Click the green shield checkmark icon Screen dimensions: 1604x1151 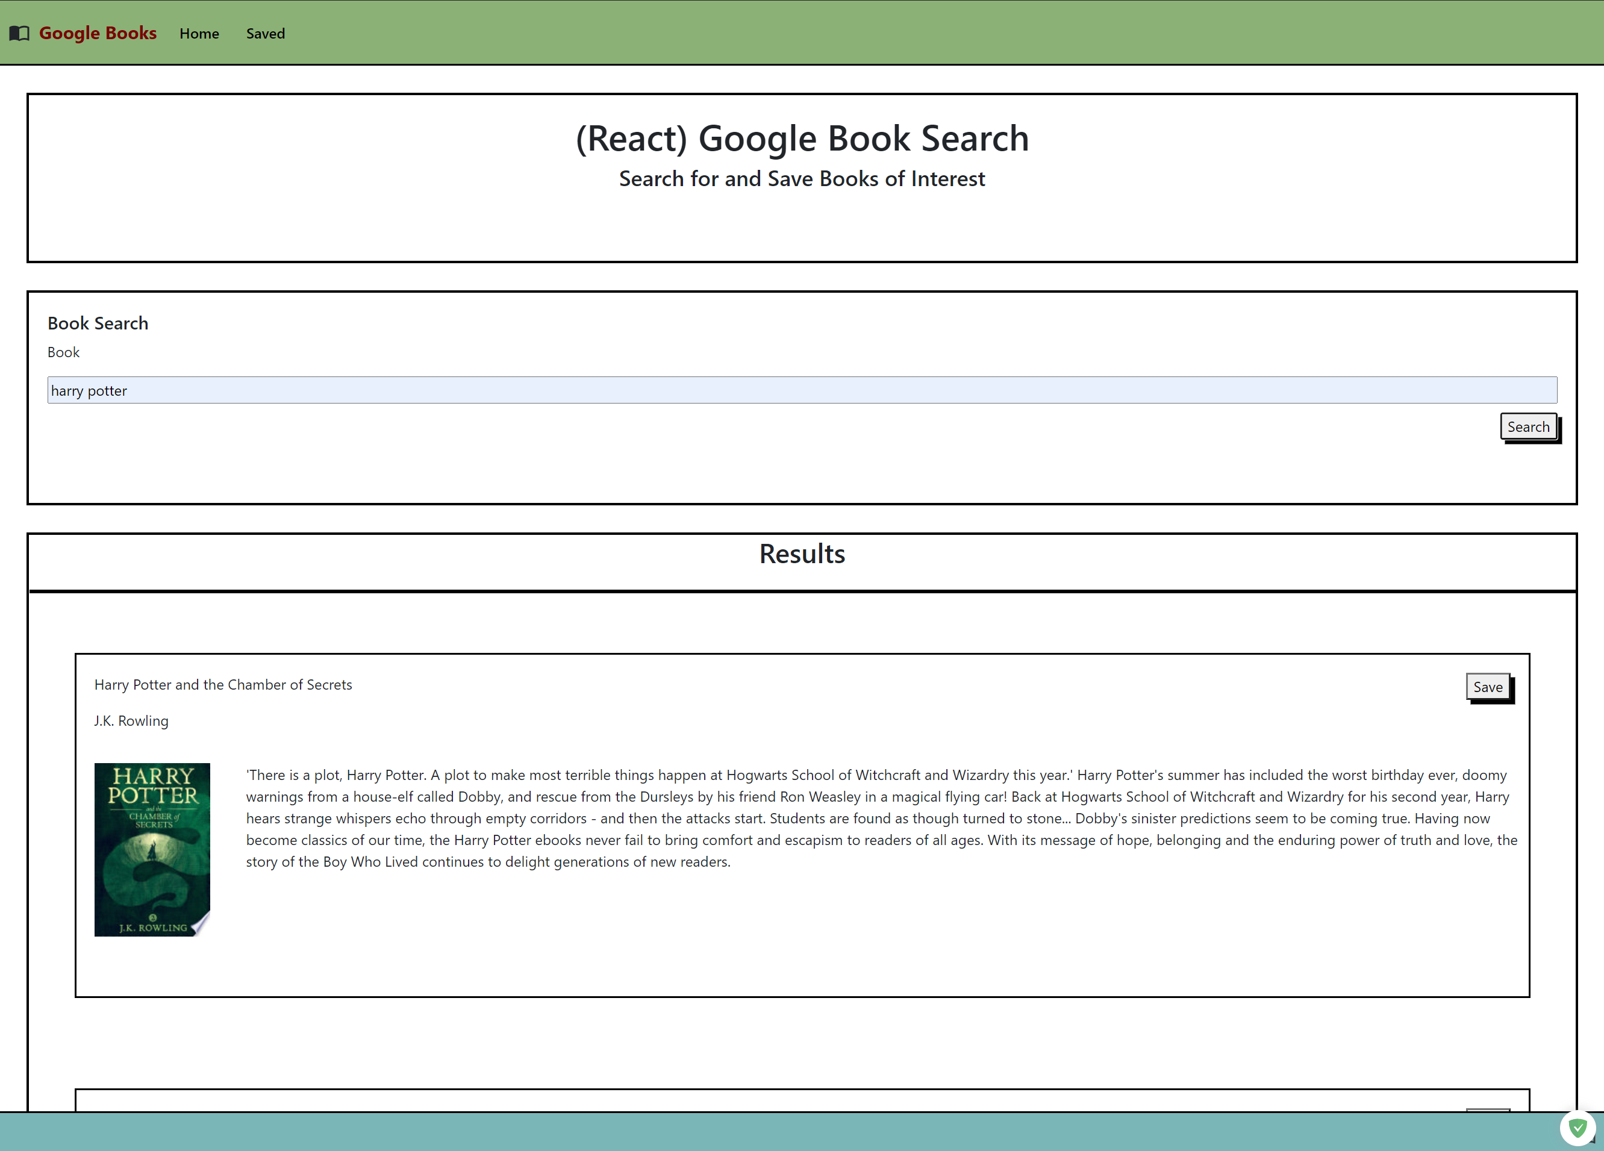(1577, 1128)
